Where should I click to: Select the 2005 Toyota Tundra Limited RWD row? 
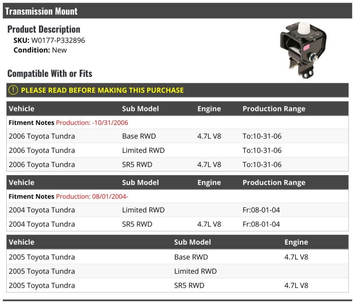pos(177,271)
